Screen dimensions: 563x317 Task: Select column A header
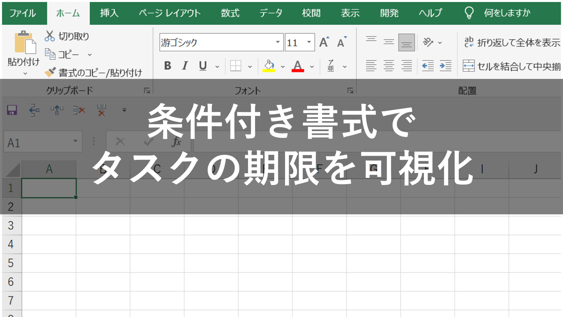pyautogui.click(x=49, y=169)
